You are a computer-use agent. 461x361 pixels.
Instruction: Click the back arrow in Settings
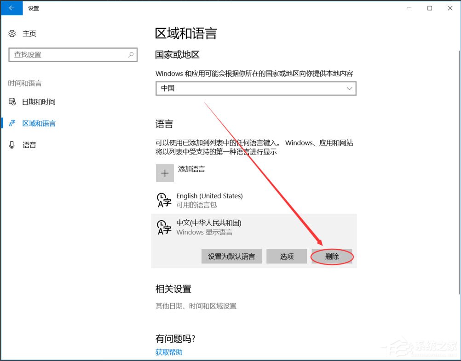point(12,8)
